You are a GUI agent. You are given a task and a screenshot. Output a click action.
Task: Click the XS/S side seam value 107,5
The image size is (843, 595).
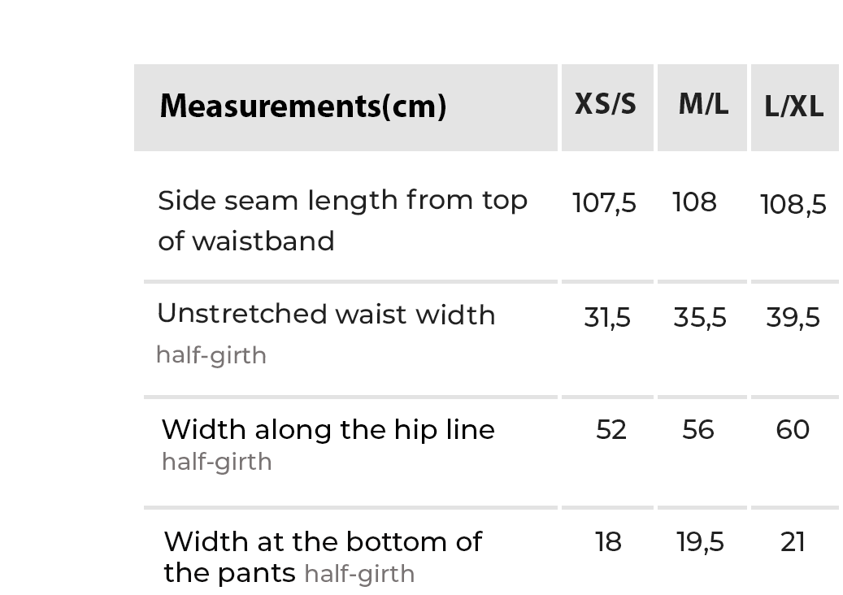[x=604, y=202]
